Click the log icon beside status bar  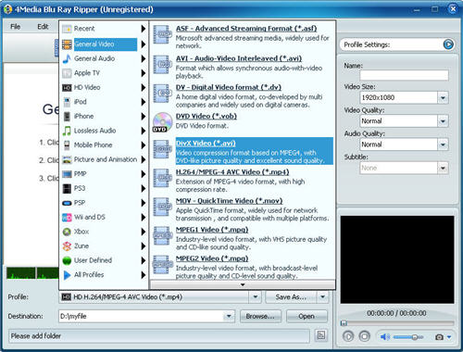(321, 335)
